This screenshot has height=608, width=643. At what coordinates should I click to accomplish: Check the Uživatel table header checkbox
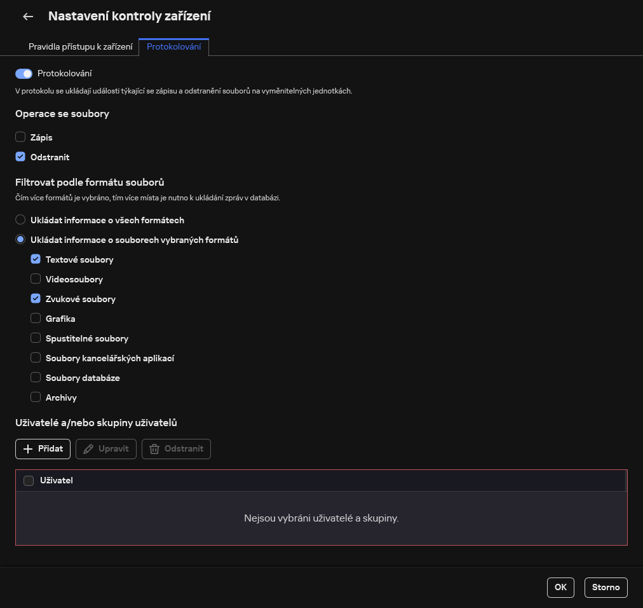28,480
